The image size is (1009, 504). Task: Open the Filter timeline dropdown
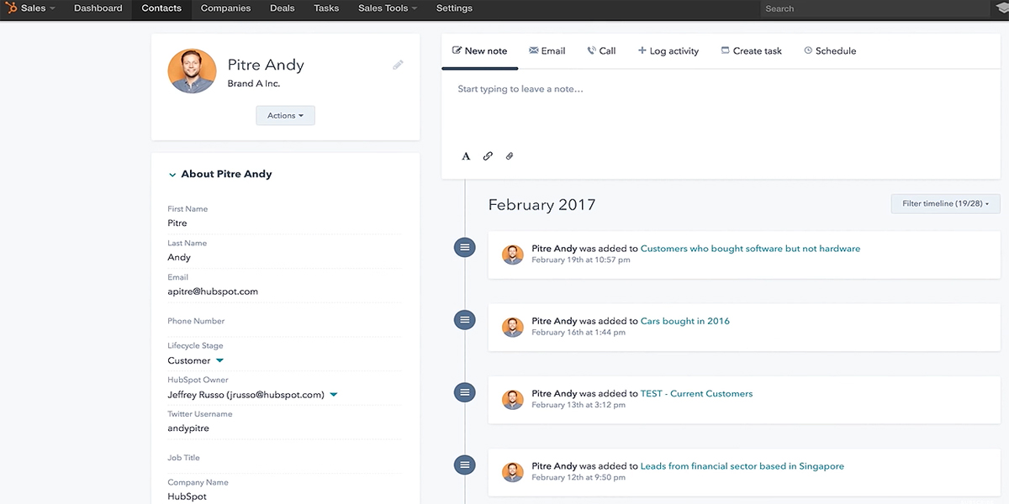coord(946,203)
